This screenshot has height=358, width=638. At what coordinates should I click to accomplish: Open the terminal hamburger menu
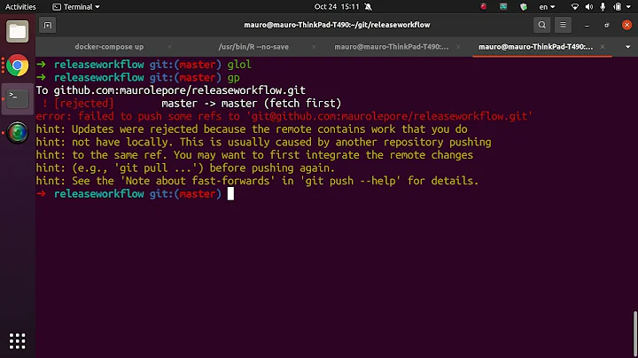point(564,25)
